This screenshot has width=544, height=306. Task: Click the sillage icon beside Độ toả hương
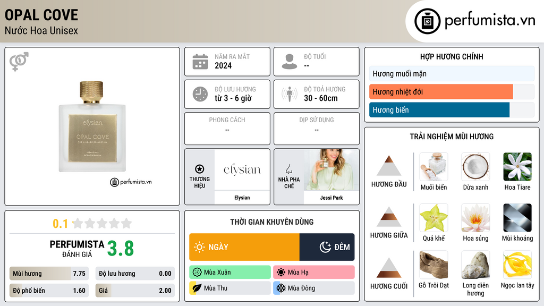pos(290,94)
